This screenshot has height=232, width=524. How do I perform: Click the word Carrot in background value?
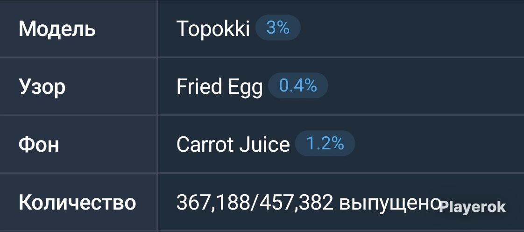pyautogui.click(x=205, y=144)
